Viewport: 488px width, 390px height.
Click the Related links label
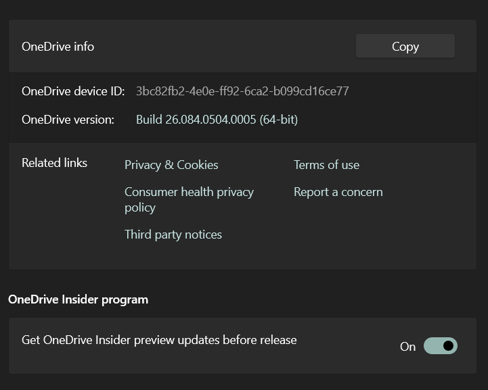coord(54,163)
